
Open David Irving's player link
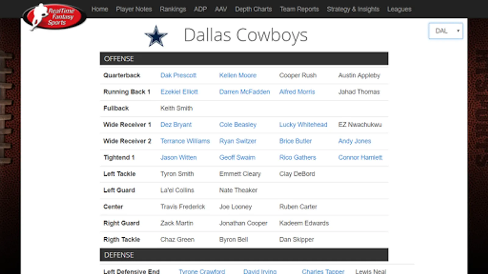(260, 271)
